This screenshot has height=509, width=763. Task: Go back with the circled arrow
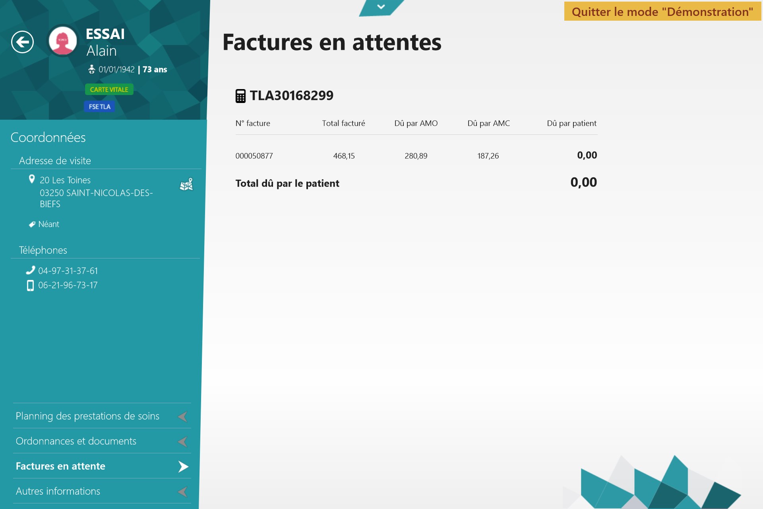pos(22,42)
